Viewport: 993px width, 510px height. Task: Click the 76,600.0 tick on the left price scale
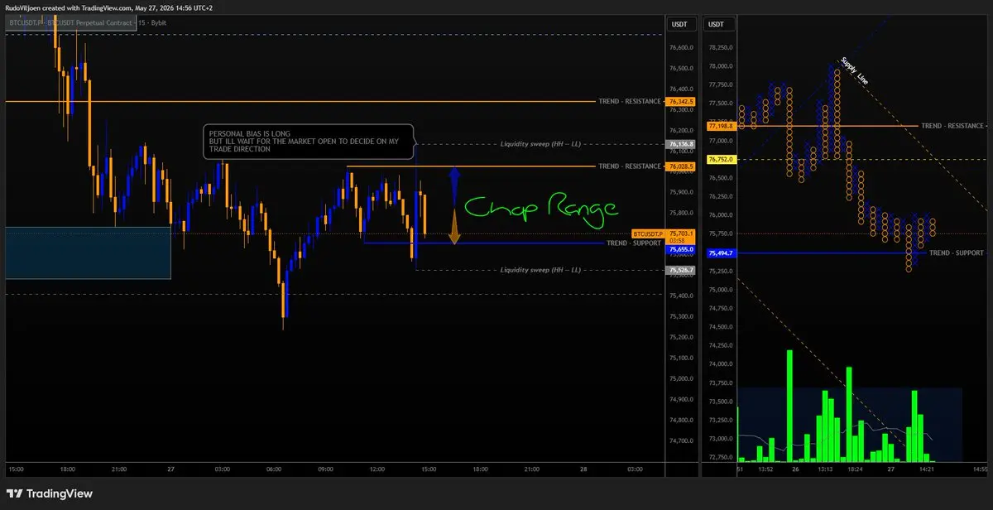click(682, 47)
